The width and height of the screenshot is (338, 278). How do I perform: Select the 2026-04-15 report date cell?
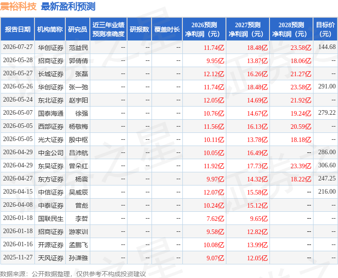click(18, 191)
